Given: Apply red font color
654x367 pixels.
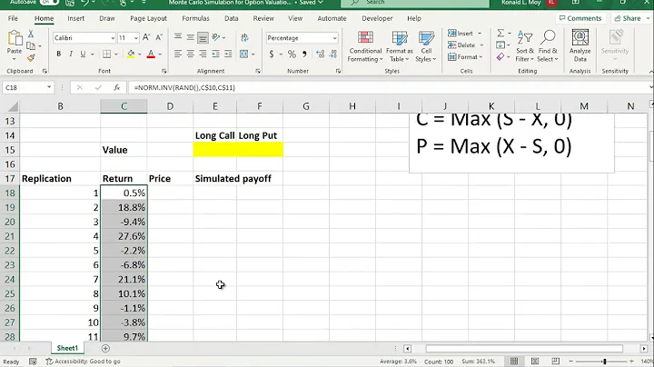Looking at the screenshot, I should 151,54.
